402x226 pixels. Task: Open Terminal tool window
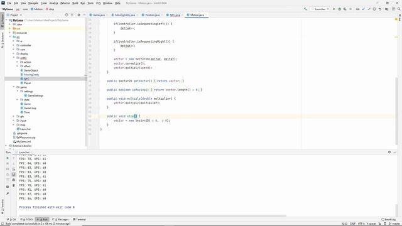tap(79, 219)
